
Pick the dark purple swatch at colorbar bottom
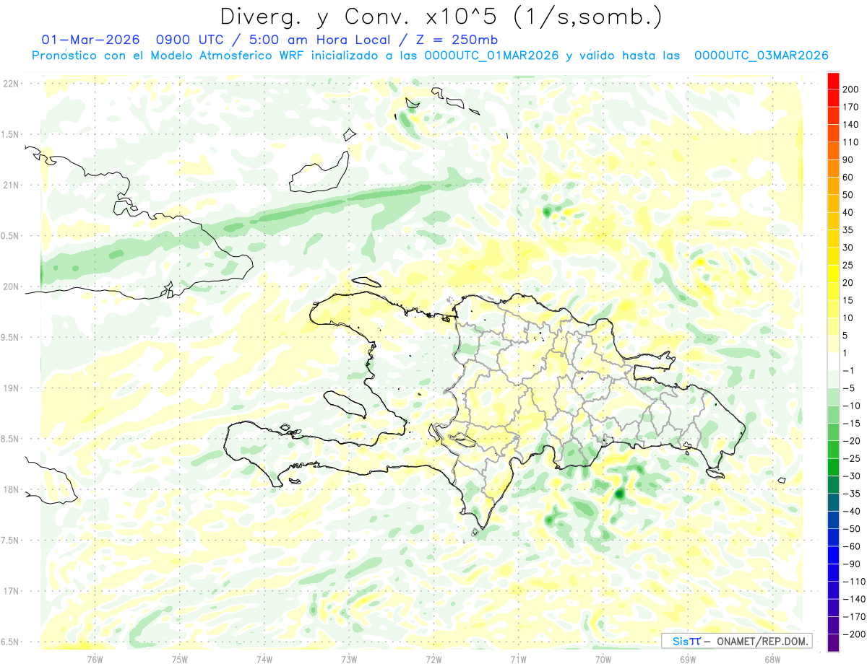(834, 643)
